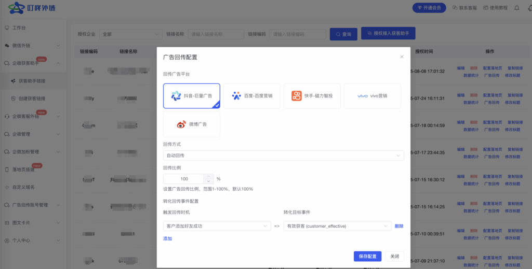Open the 回传方式 自动回传 dropdown
Screen dimensions: 532x269
point(283,155)
